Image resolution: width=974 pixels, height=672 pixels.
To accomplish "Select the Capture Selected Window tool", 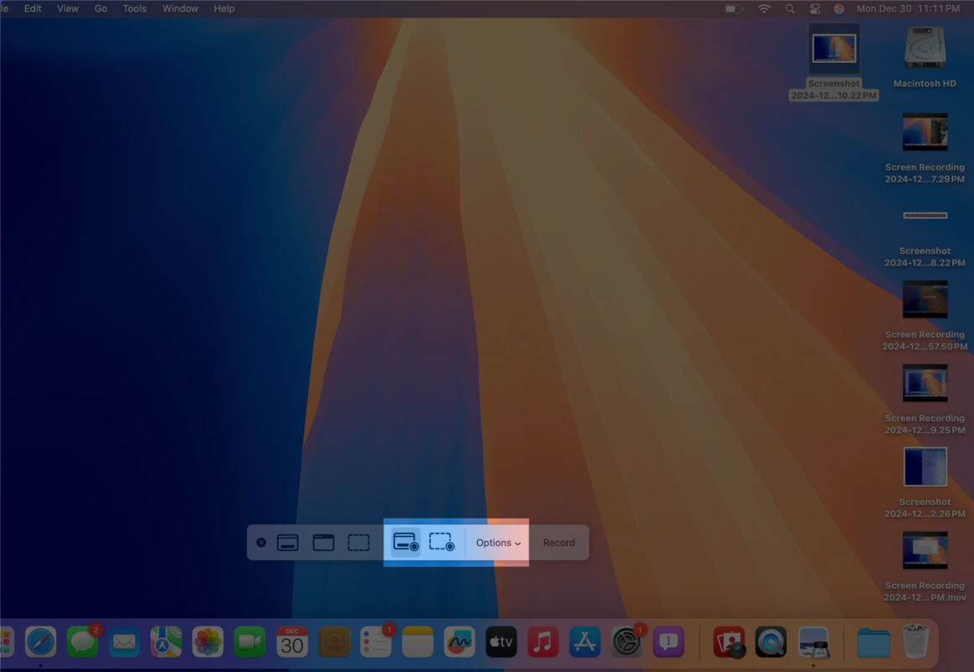I will pos(323,543).
